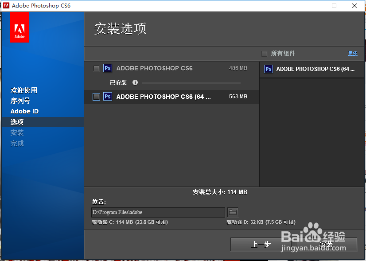
Task: Close the Adobe Photoshop CS6 installer window
Action: coord(354,6)
